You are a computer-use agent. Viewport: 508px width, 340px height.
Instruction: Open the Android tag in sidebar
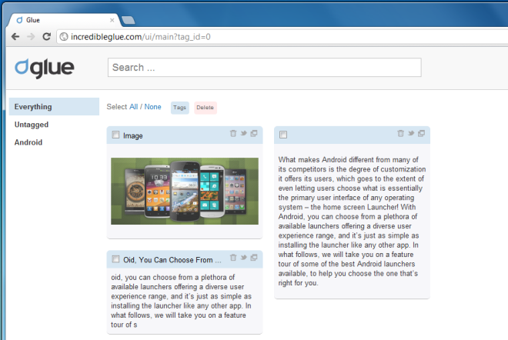(28, 142)
